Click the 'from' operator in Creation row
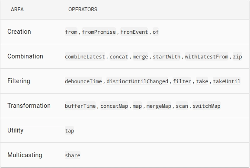 [71, 32]
